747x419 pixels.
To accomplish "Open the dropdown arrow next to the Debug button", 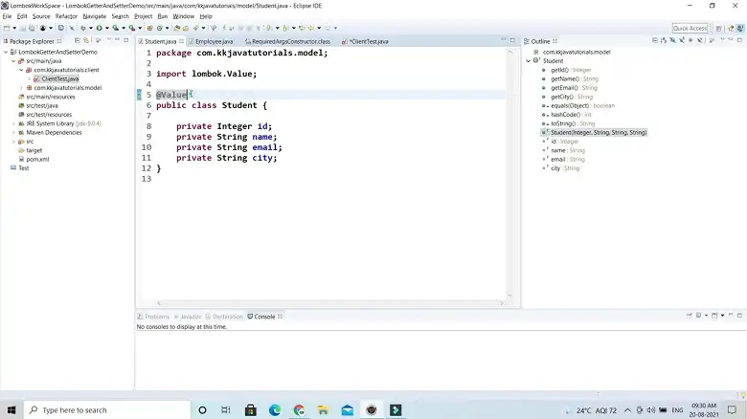I will [91, 28].
